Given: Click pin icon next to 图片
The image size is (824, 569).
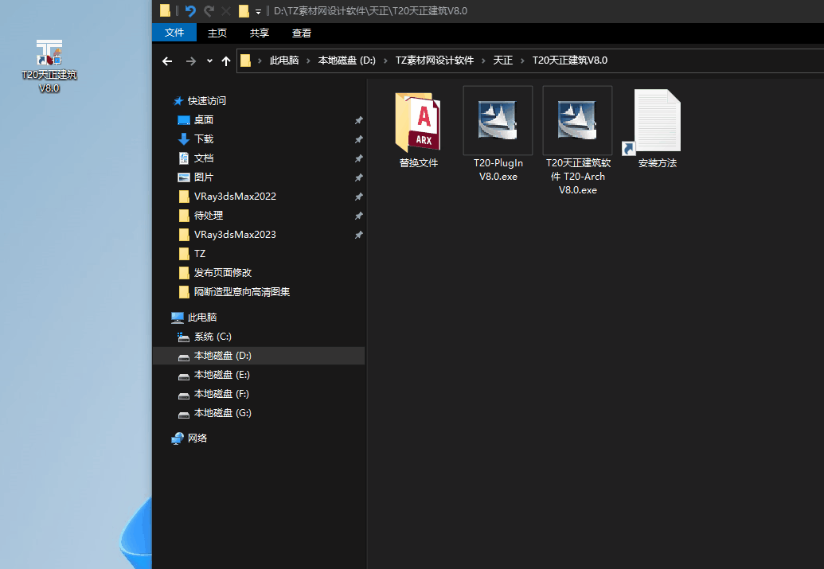Looking at the screenshot, I should (x=358, y=177).
